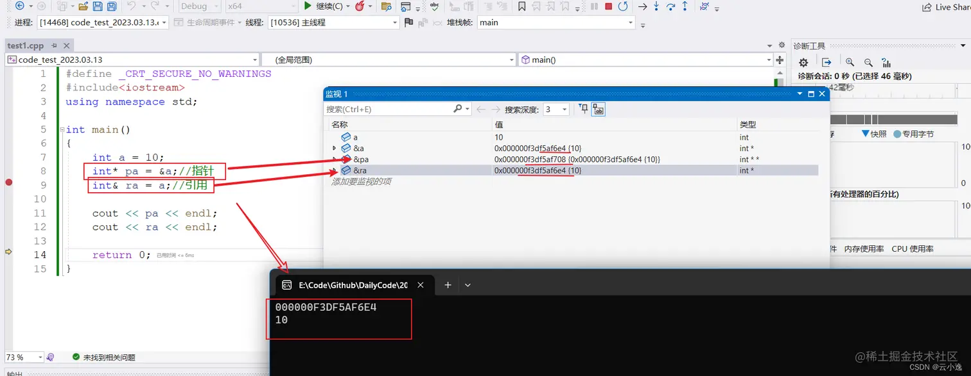Image resolution: width=971 pixels, height=376 pixels.
Task: Close the test1.cpp tab
Action: [66, 46]
